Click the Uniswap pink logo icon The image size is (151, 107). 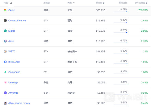pyautogui.click(x=5, y=82)
